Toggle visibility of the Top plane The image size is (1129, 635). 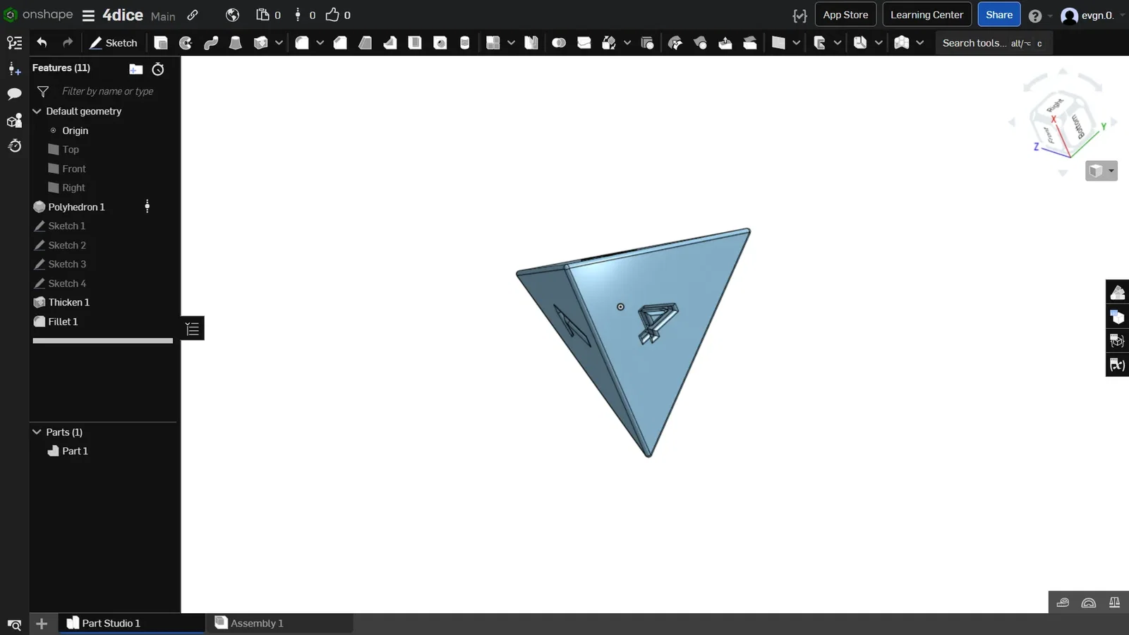point(54,150)
